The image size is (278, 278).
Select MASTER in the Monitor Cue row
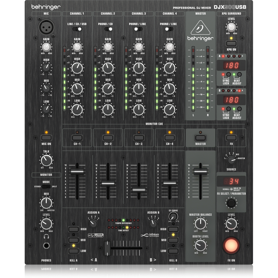point(201,137)
